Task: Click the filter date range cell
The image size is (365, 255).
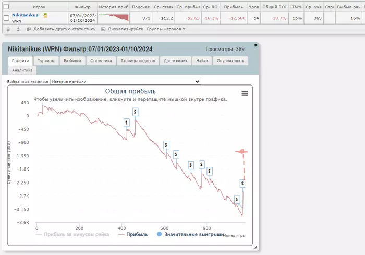Action: [82, 18]
